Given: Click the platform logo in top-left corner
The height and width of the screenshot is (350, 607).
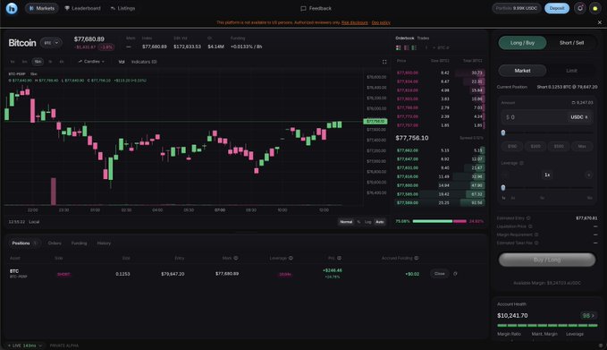Looking at the screenshot, I should [x=12, y=8].
